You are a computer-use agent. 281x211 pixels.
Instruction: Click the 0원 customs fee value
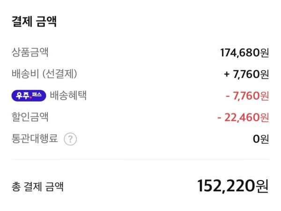[x=261, y=139]
